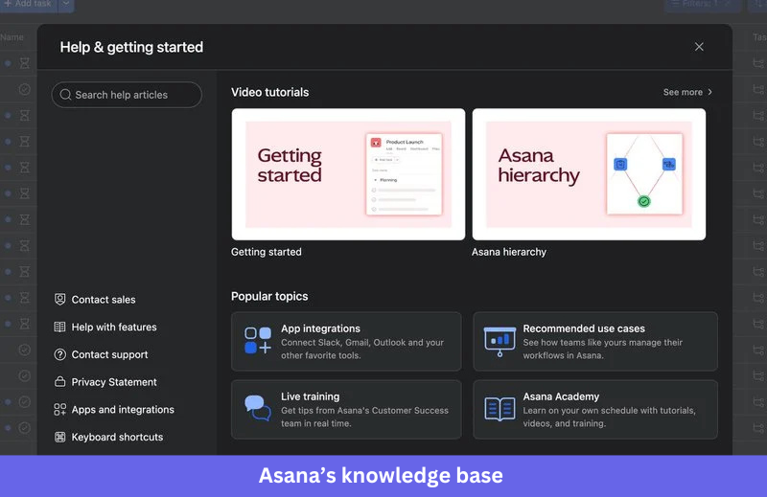Click the App integrations squares icon

click(258, 341)
